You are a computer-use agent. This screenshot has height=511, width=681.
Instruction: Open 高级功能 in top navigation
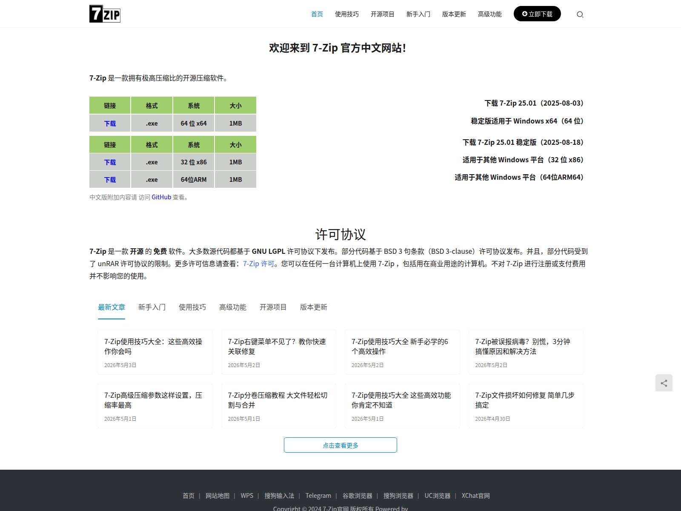click(x=490, y=14)
